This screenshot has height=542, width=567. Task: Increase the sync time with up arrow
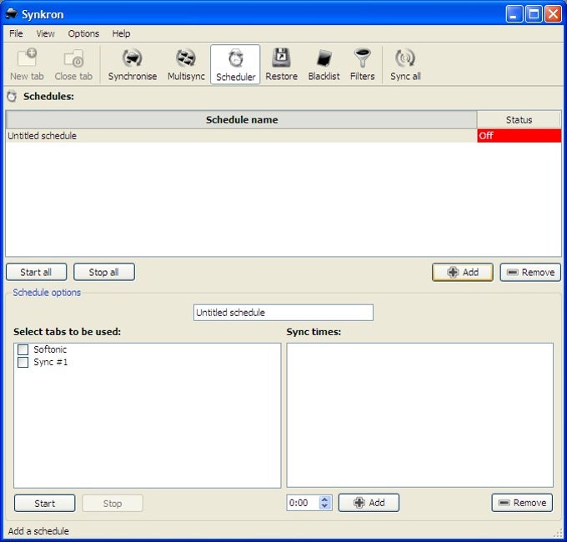(x=324, y=499)
